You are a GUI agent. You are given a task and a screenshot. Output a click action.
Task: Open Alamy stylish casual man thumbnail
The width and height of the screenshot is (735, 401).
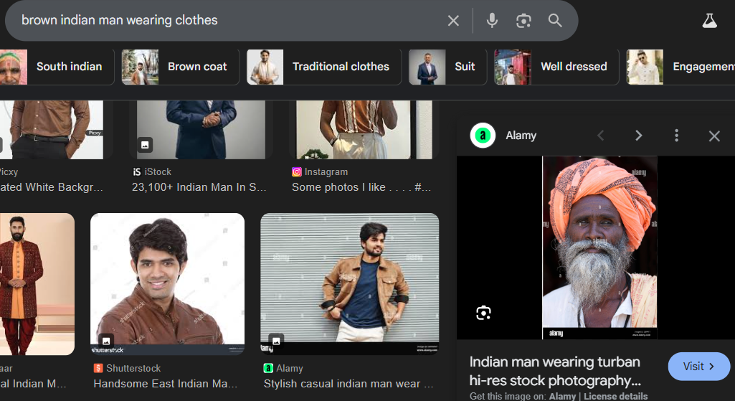(349, 283)
